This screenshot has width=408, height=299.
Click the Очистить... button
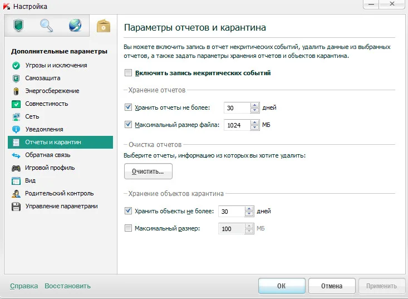[148, 171]
